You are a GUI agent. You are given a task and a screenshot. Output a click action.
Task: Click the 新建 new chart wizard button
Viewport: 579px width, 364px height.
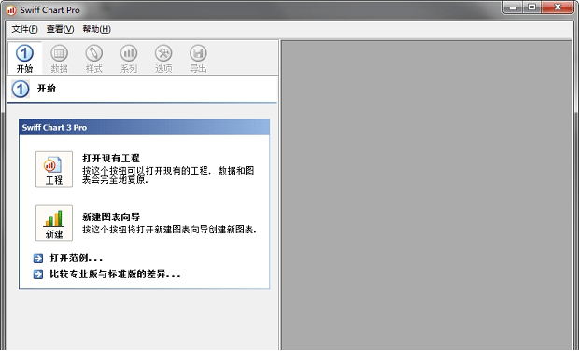coord(54,223)
